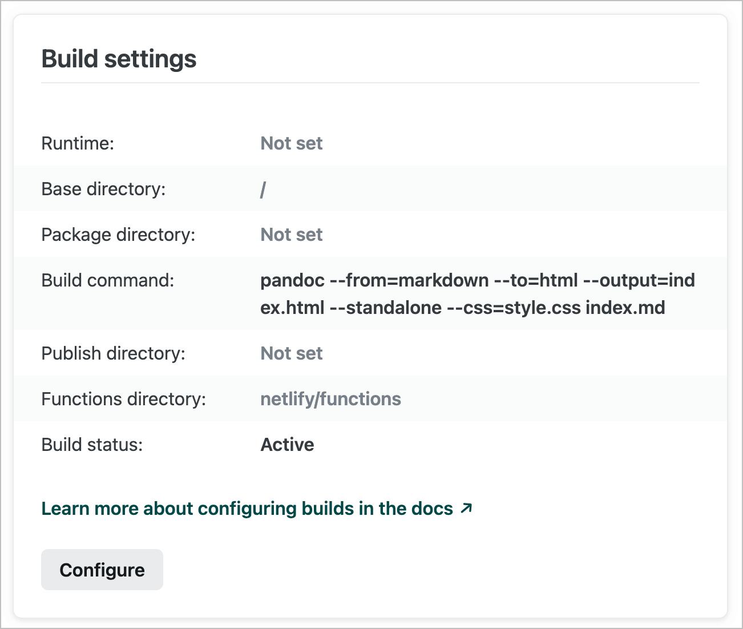
Task: Click the Package directory row label
Action: [118, 235]
